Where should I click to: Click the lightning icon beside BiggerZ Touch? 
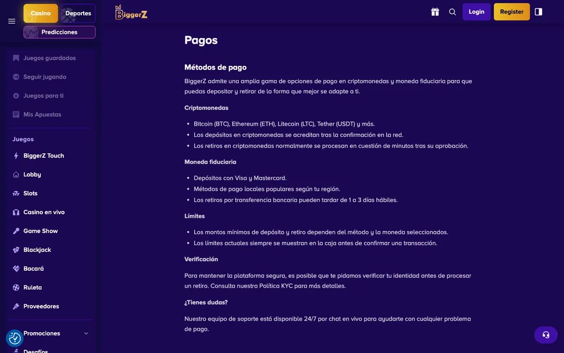coord(16,156)
